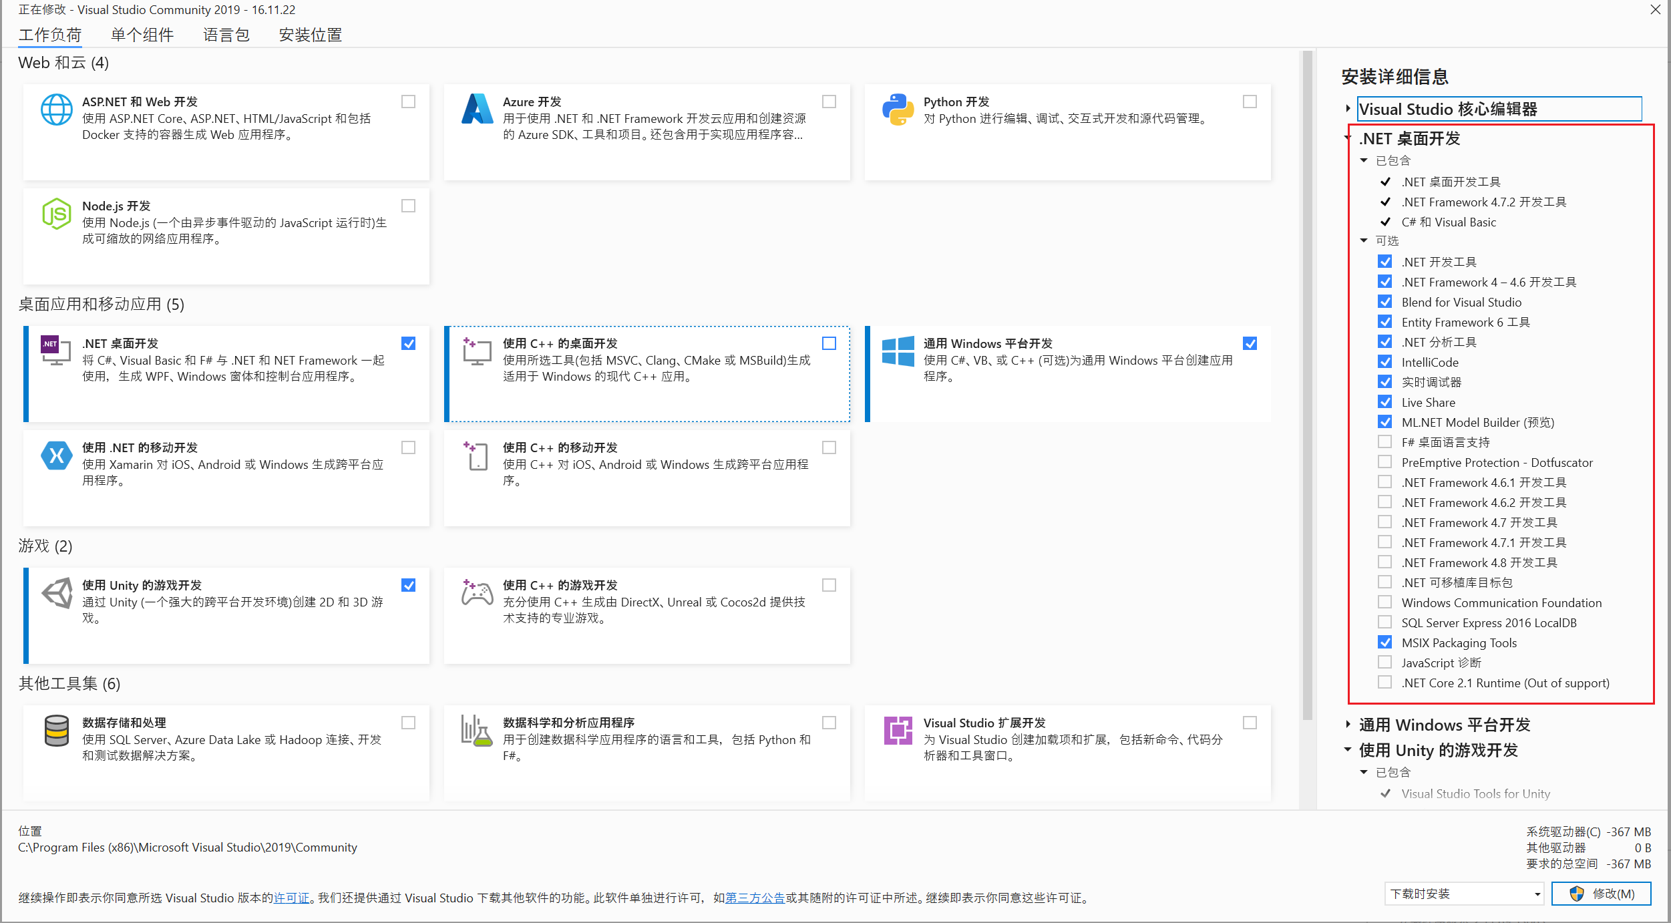1671x923 pixels.
Task: Open the 下载时安装 install mode dropdown
Action: click(1464, 894)
